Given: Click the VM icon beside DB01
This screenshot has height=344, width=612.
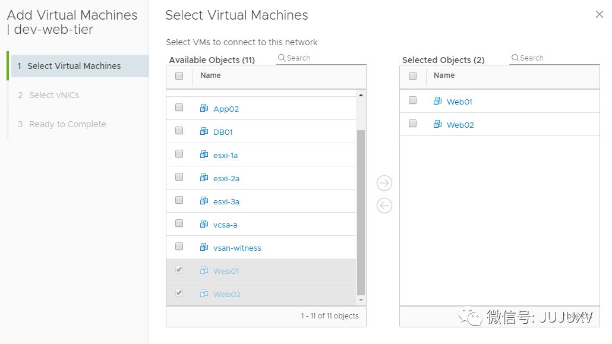Looking at the screenshot, I should [204, 131].
